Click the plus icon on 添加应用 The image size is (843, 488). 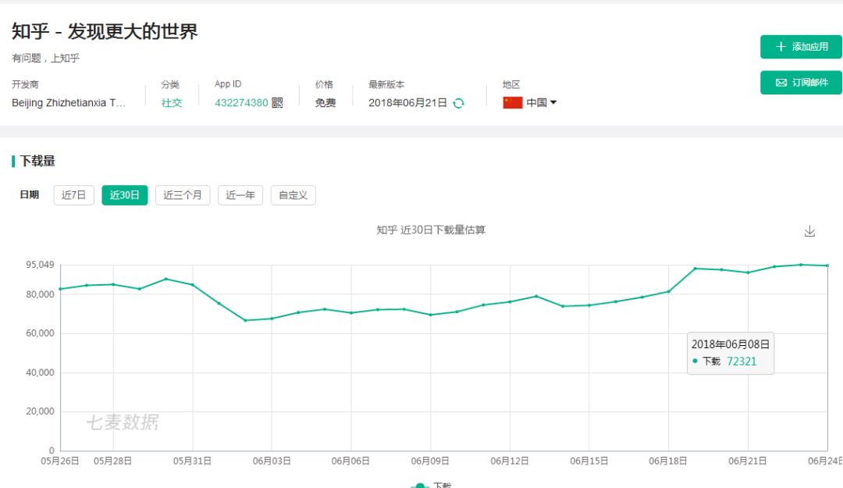point(781,47)
